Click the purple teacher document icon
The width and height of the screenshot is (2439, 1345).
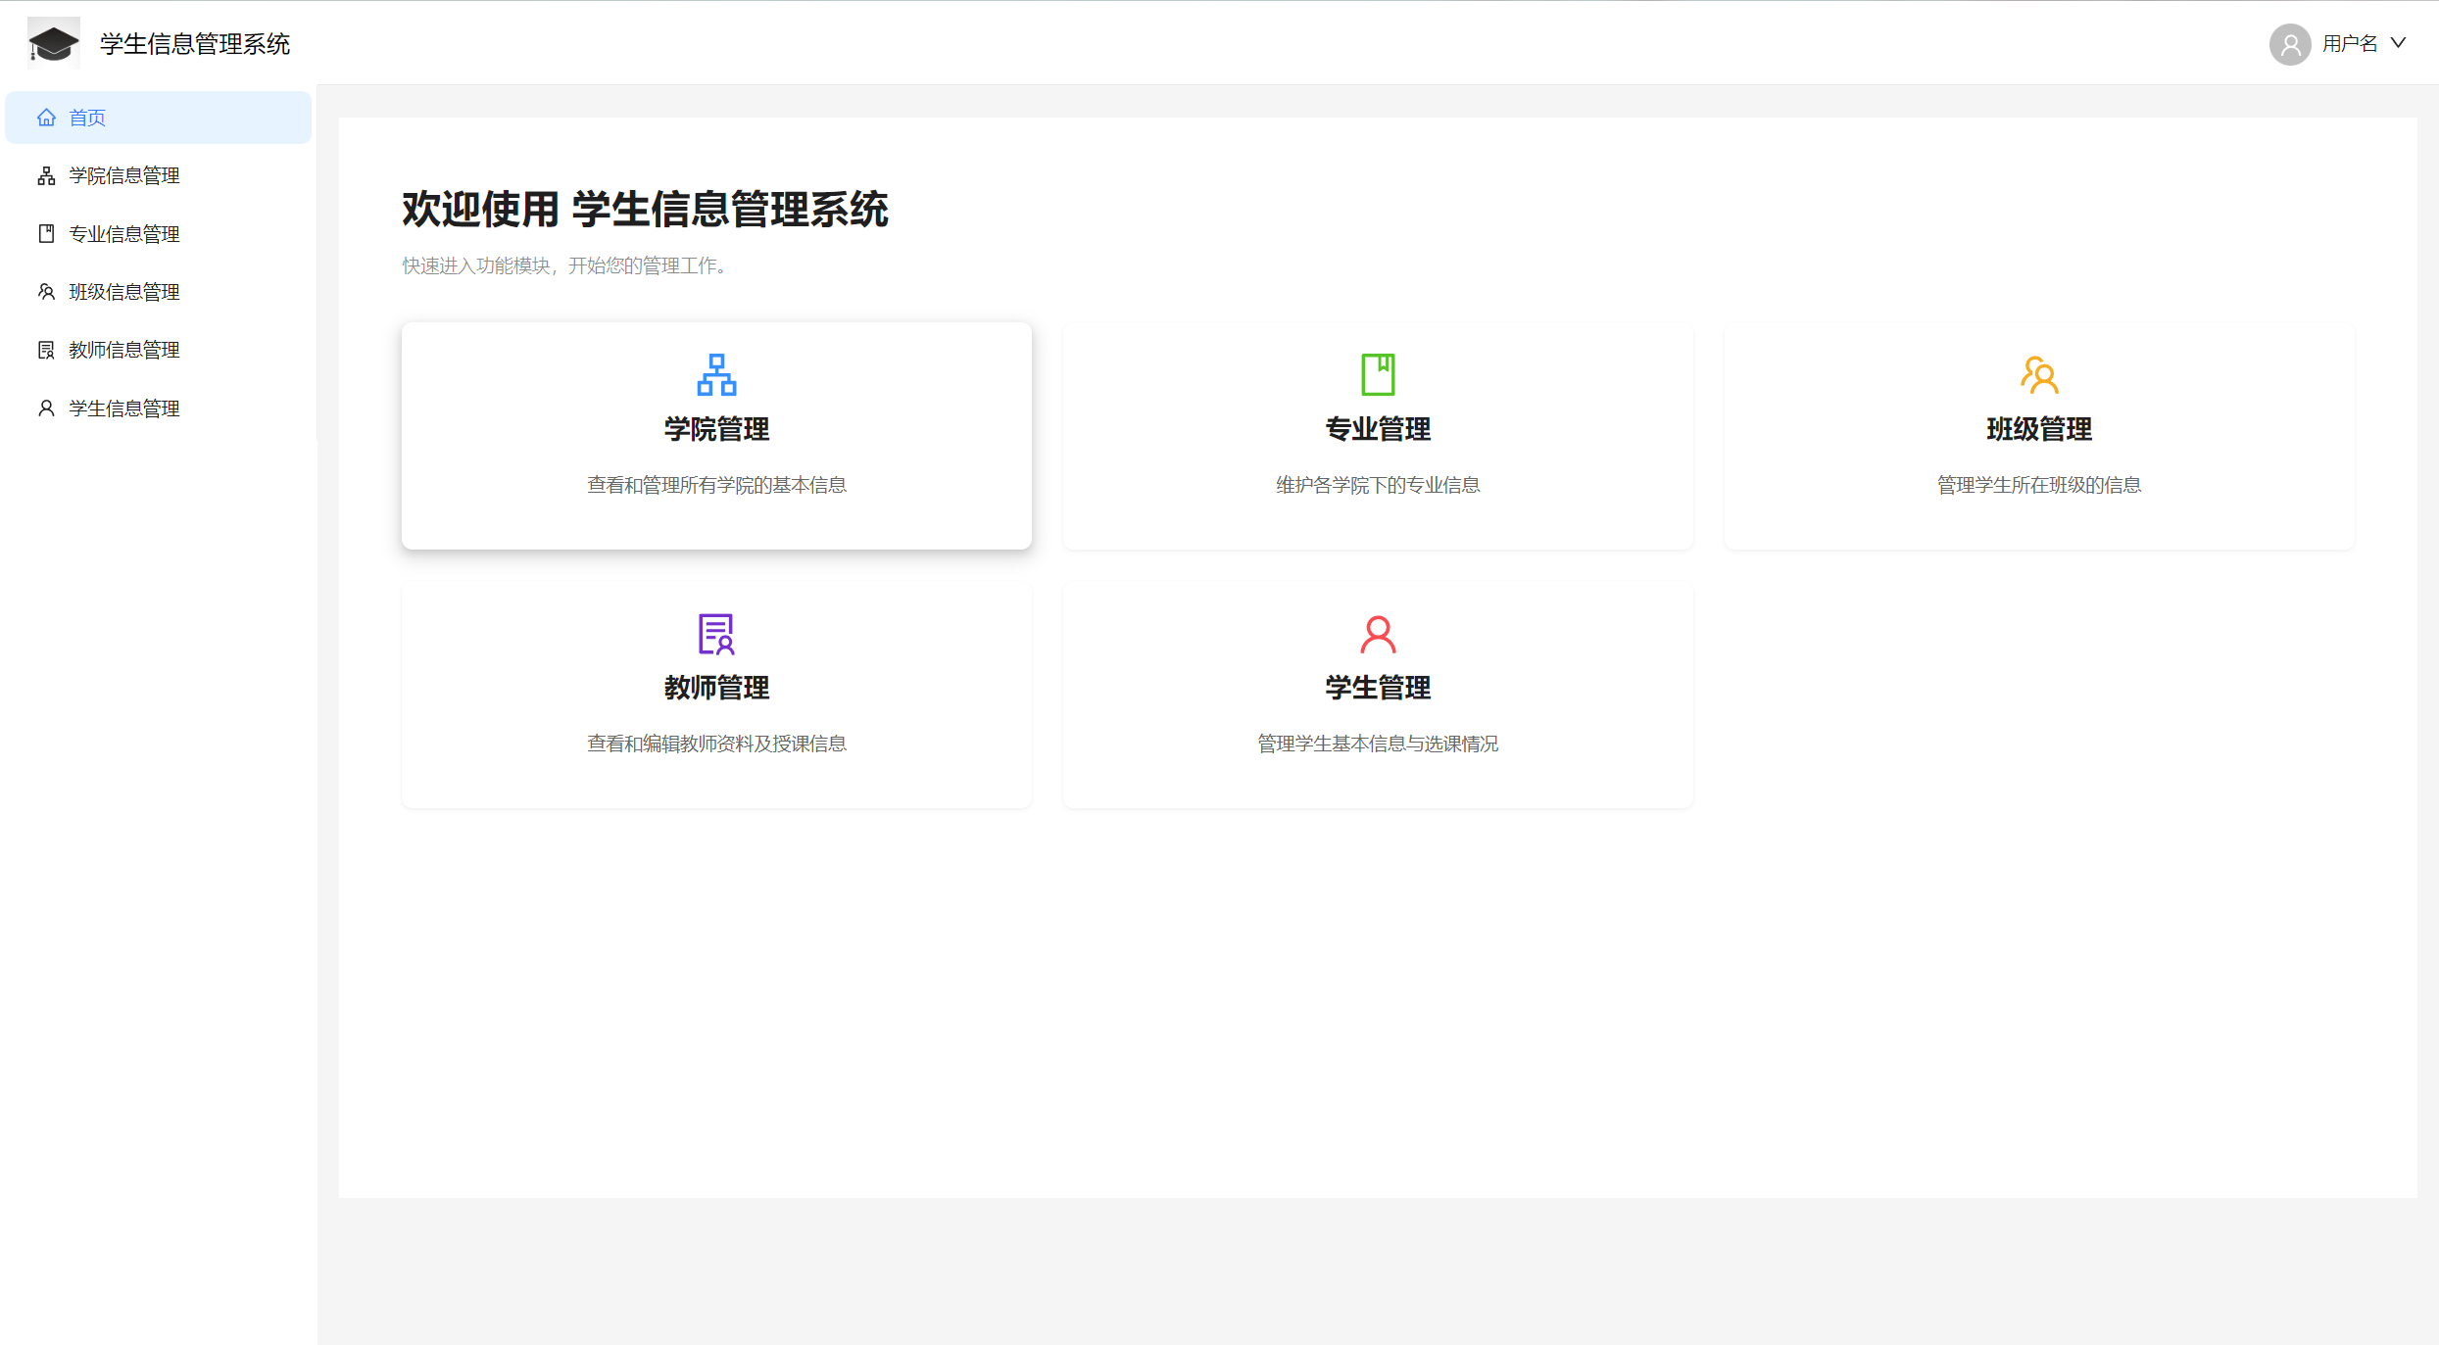pos(716,634)
